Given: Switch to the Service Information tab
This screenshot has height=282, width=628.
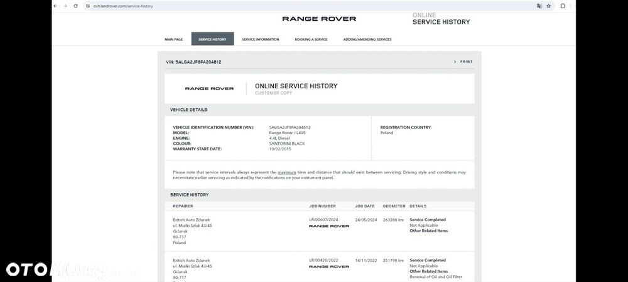Looking at the screenshot, I should 261,39.
